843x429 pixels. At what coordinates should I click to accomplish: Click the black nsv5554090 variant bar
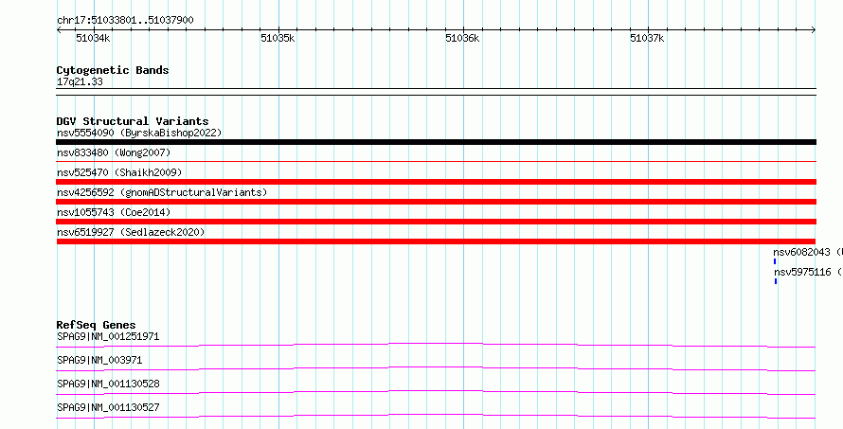pyautogui.click(x=436, y=142)
